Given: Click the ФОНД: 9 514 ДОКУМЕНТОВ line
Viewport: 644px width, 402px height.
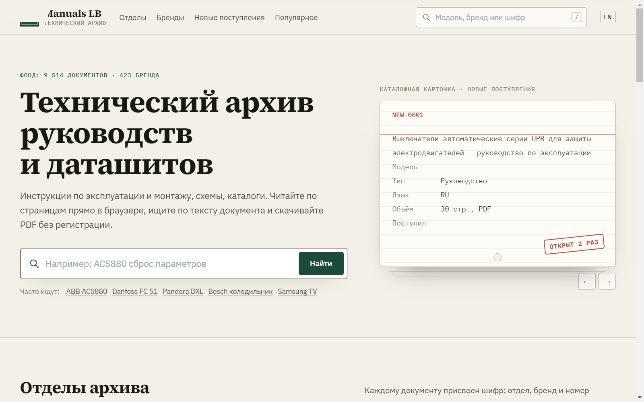Looking at the screenshot, I should (90, 75).
